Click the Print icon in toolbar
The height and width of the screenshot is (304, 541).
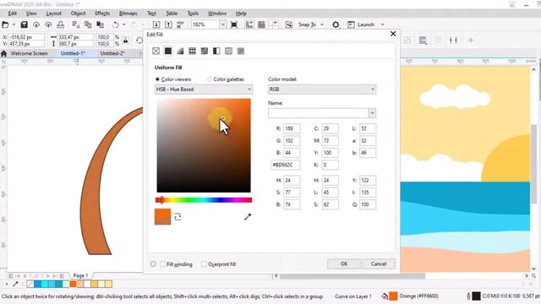pos(60,24)
